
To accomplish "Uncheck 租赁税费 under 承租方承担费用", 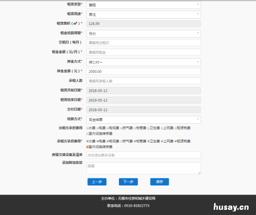I will [176, 141].
